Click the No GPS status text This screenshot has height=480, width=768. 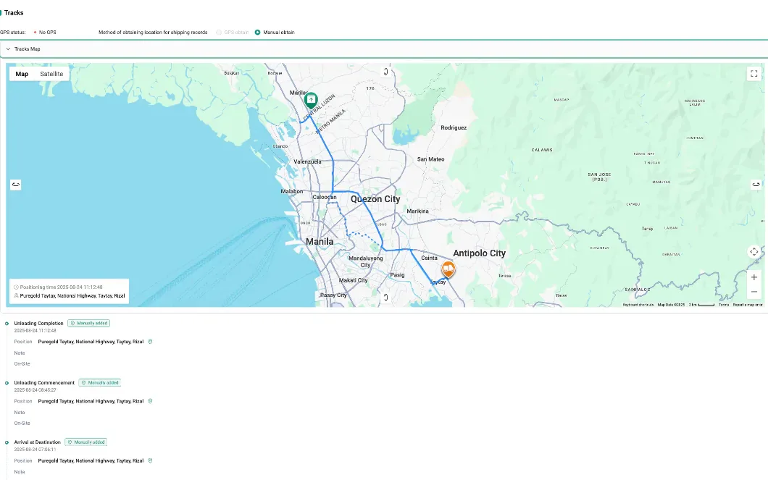coord(48,33)
